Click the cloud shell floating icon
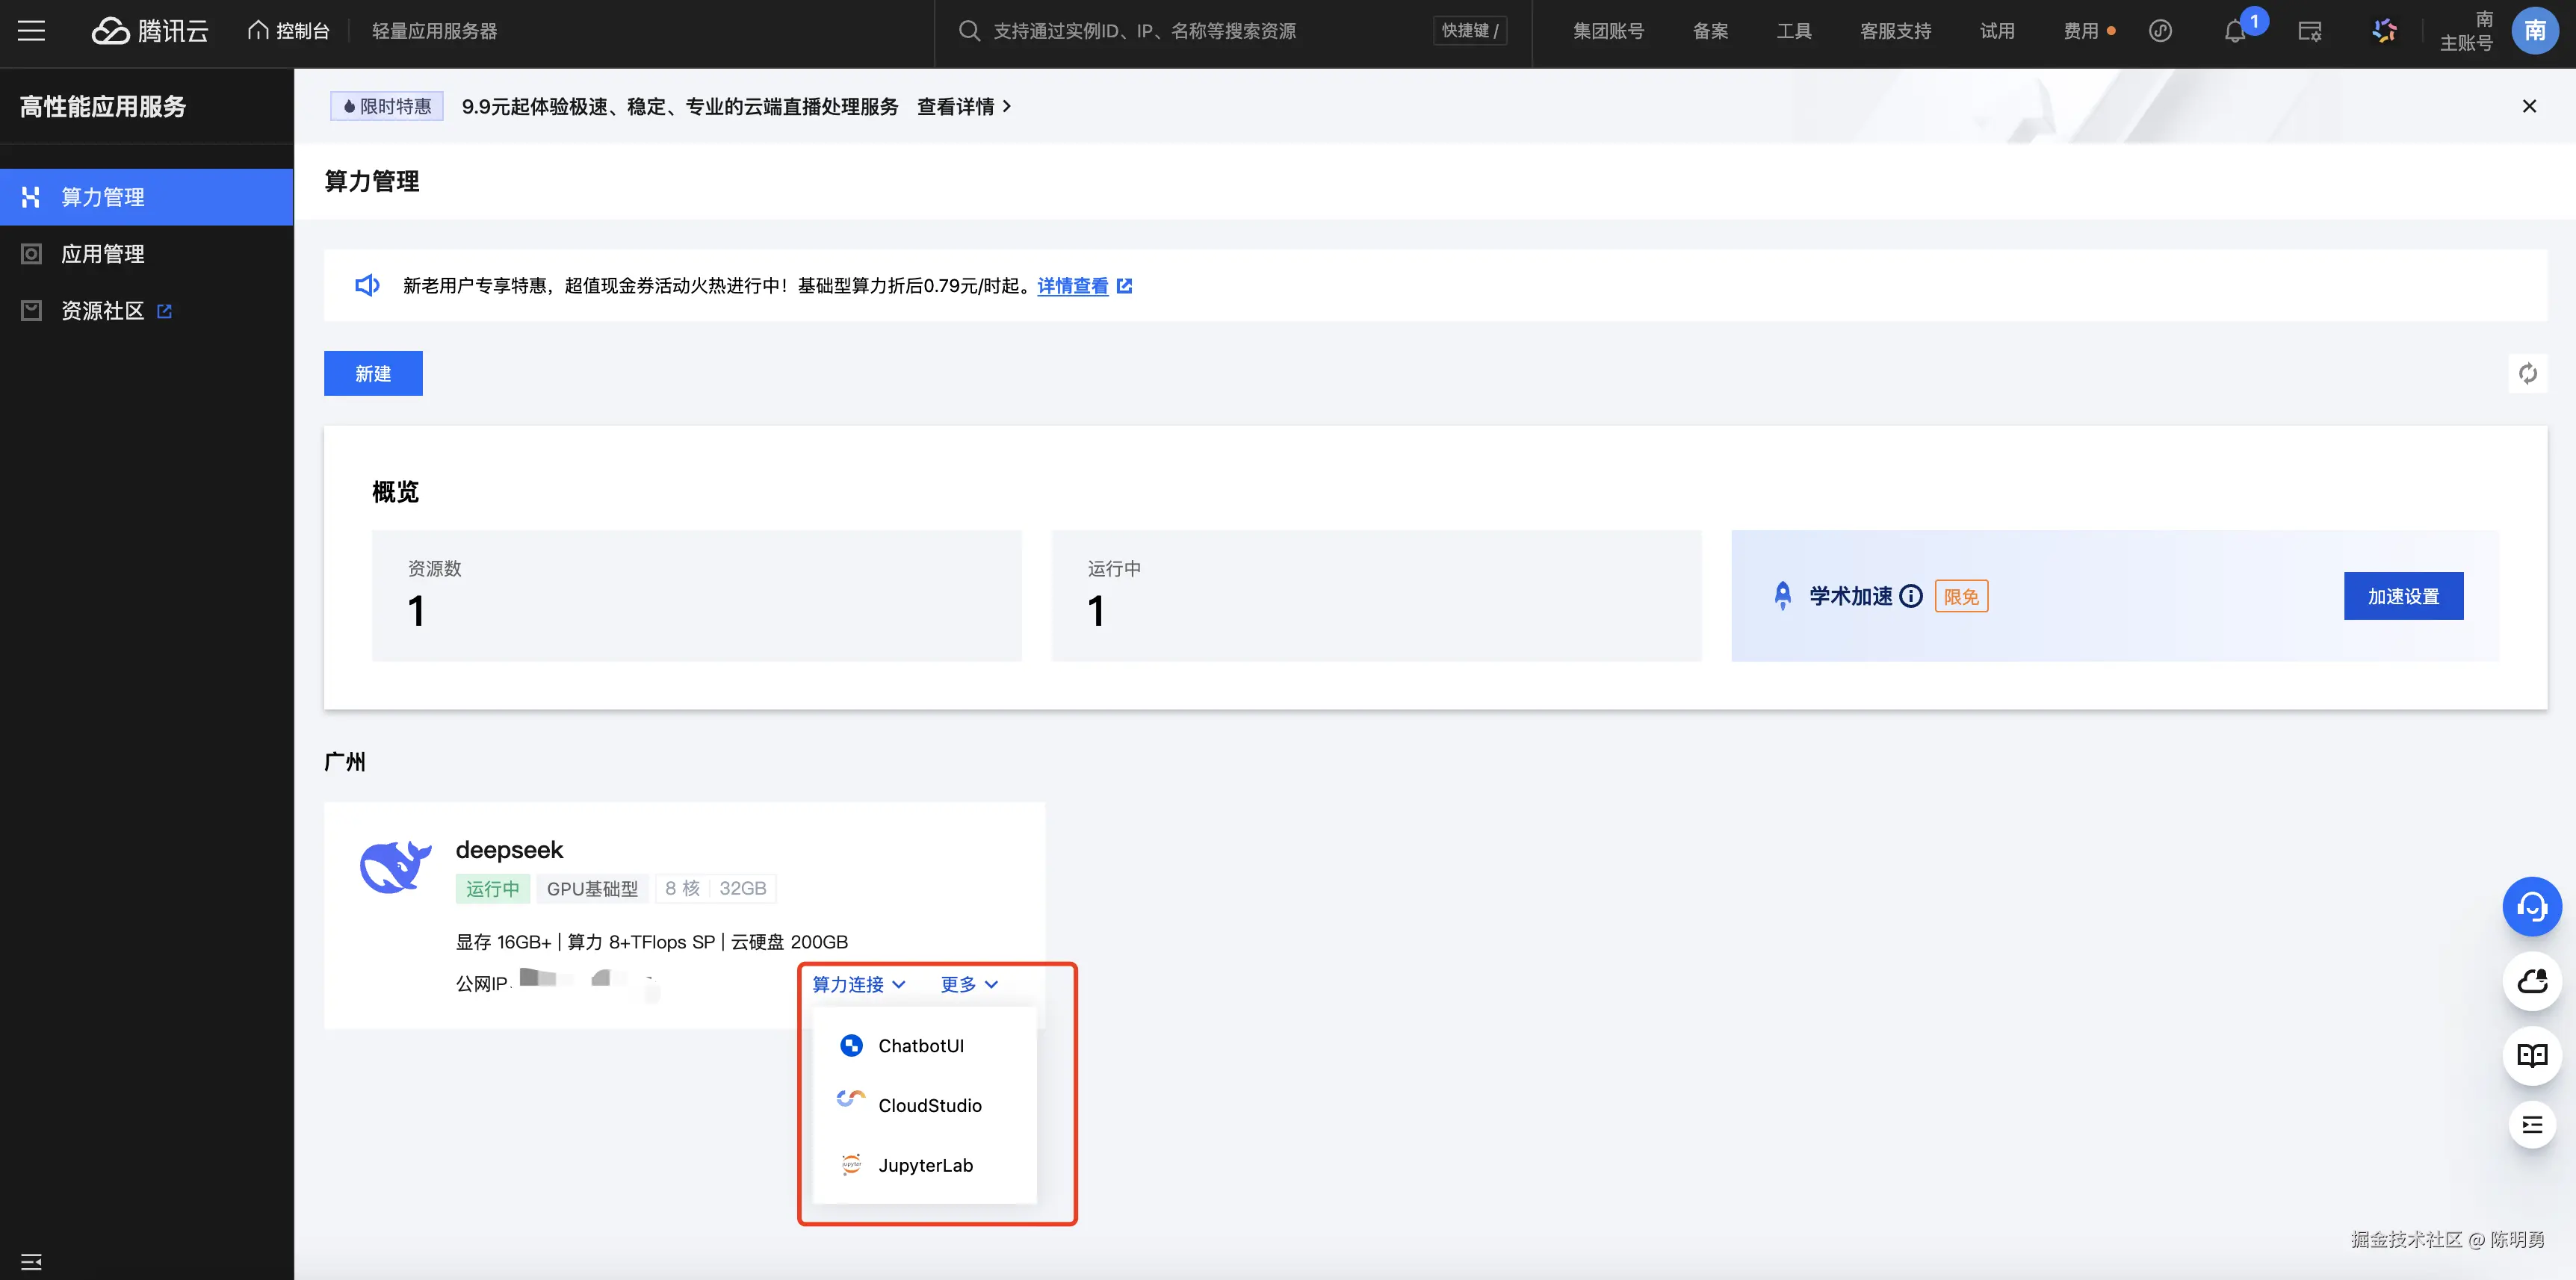This screenshot has width=2576, height=1280. point(2531,981)
